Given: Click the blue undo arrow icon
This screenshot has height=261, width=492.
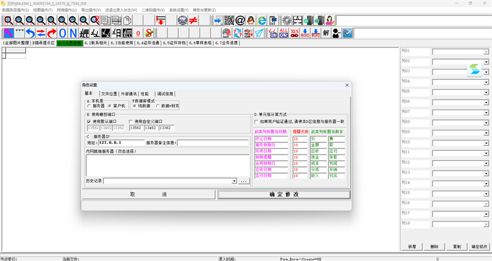Looking at the screenshot, I should (30, 32).
